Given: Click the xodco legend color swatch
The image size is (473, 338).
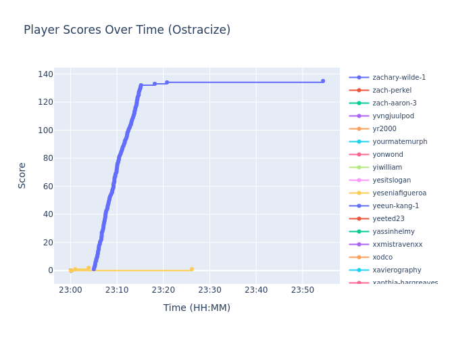Looking at the screenshot, I should coord(359,258).
